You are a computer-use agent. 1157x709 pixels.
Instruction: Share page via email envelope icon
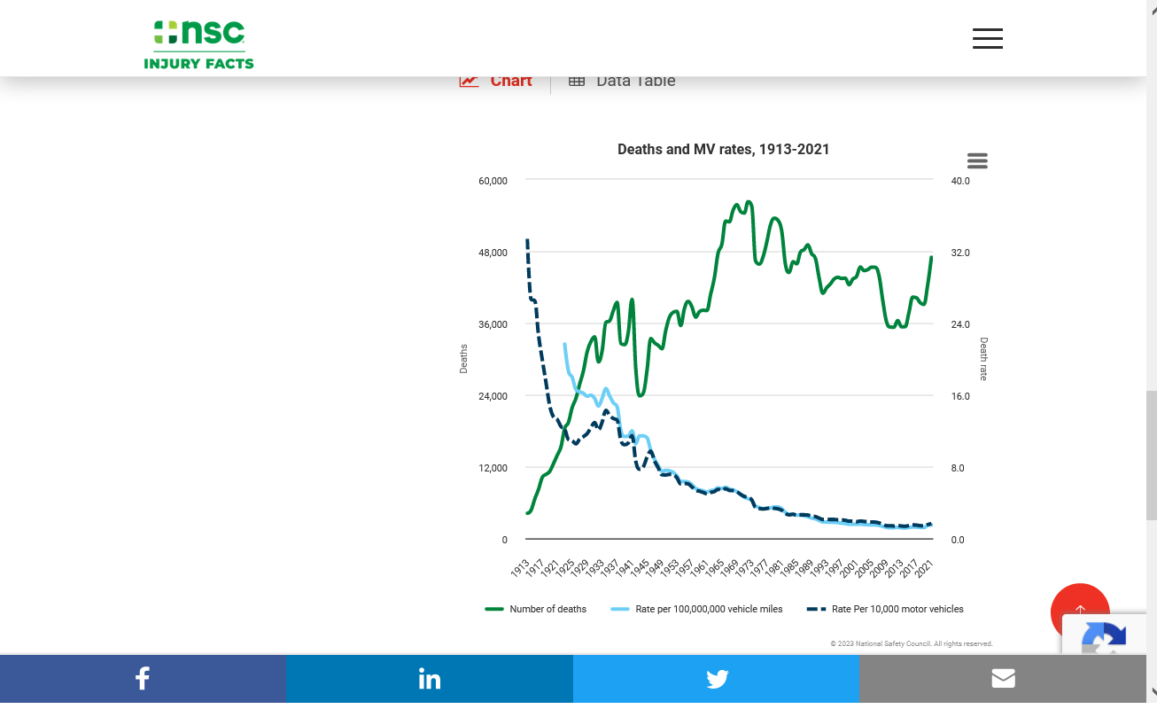[1003, 679]
